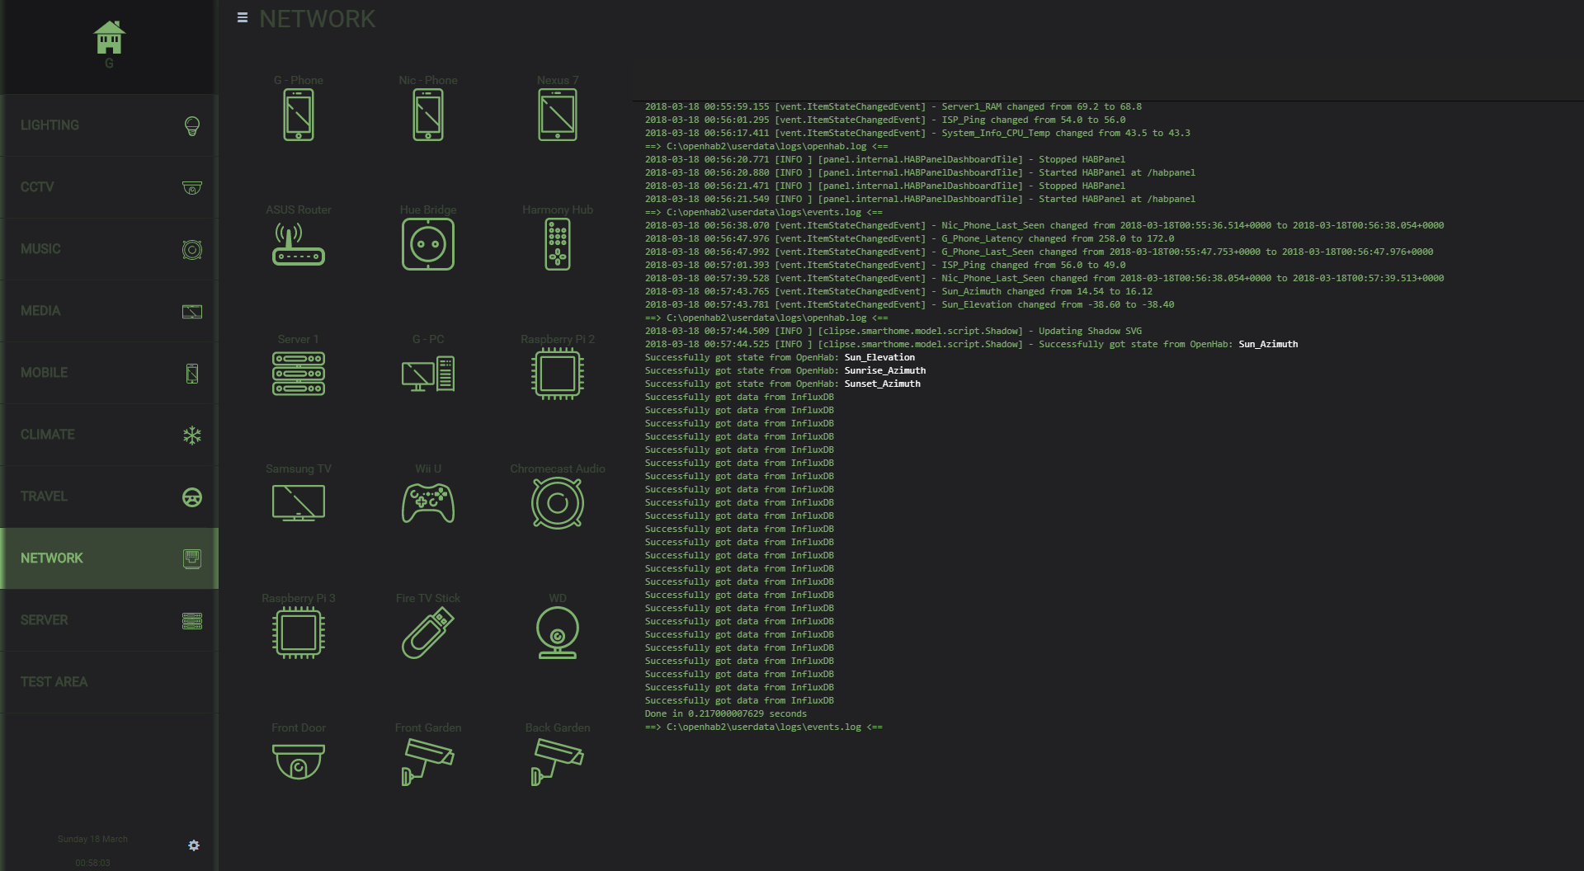This screenshot has height=871, width=1584.
Task: Click the ASUS Router device icon
Action: pos(298,244)
